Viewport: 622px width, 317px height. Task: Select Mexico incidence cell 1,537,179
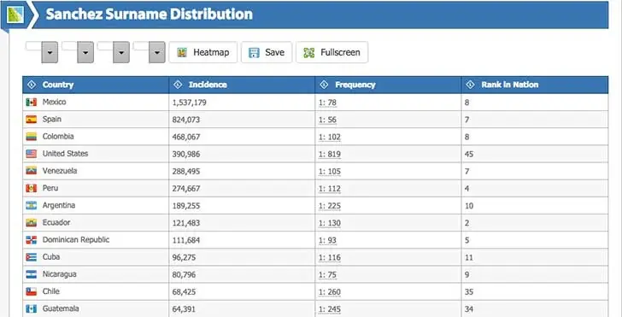(x=242, y=103)
